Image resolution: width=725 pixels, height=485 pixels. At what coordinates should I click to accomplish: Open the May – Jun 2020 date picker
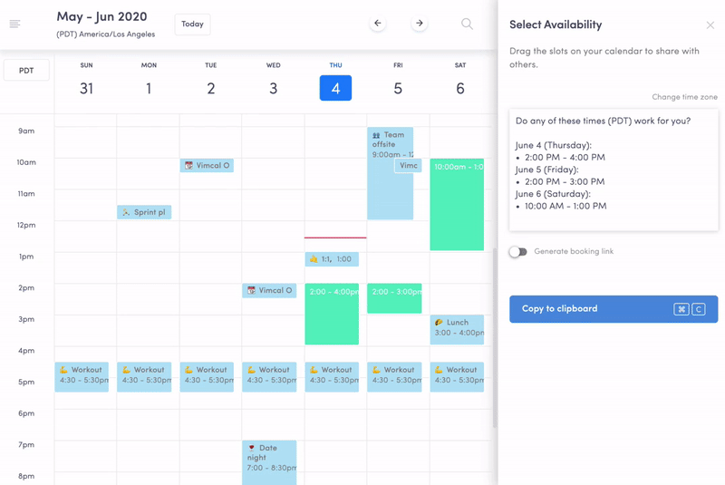[101, 17]
